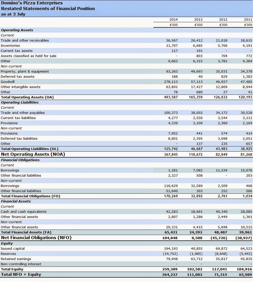The height and width of the screenshot is (282, 253).
Task: Click 'Net Financial Obligations (NFO)' label
Action: click(x=36, y=238)
